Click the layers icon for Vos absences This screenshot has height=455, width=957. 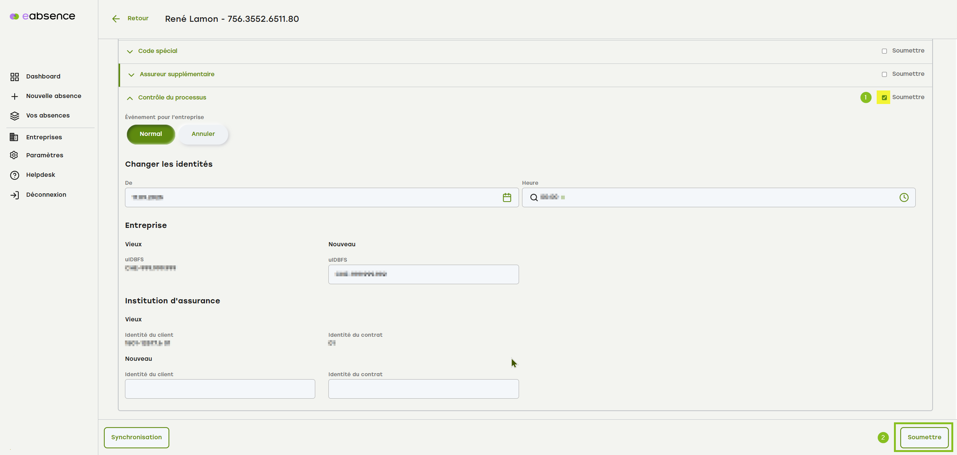[14, 116]
